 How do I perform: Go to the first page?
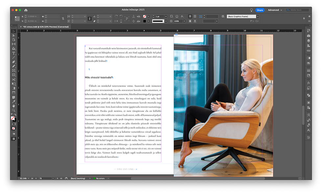[x=32, y=179]
